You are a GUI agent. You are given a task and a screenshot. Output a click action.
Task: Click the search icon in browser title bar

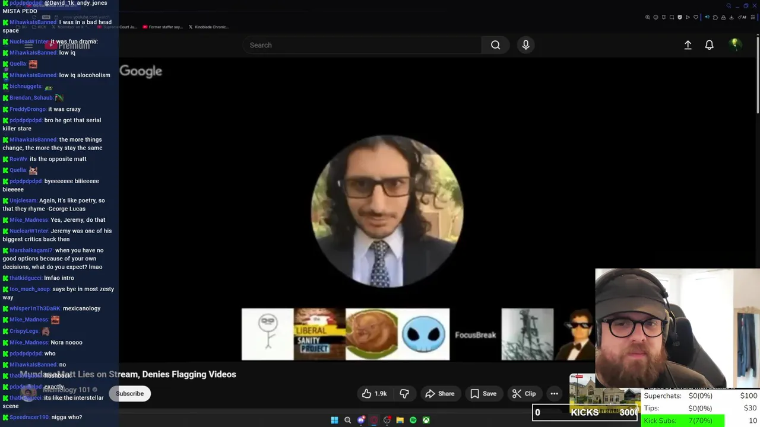(x=729, y=6)
